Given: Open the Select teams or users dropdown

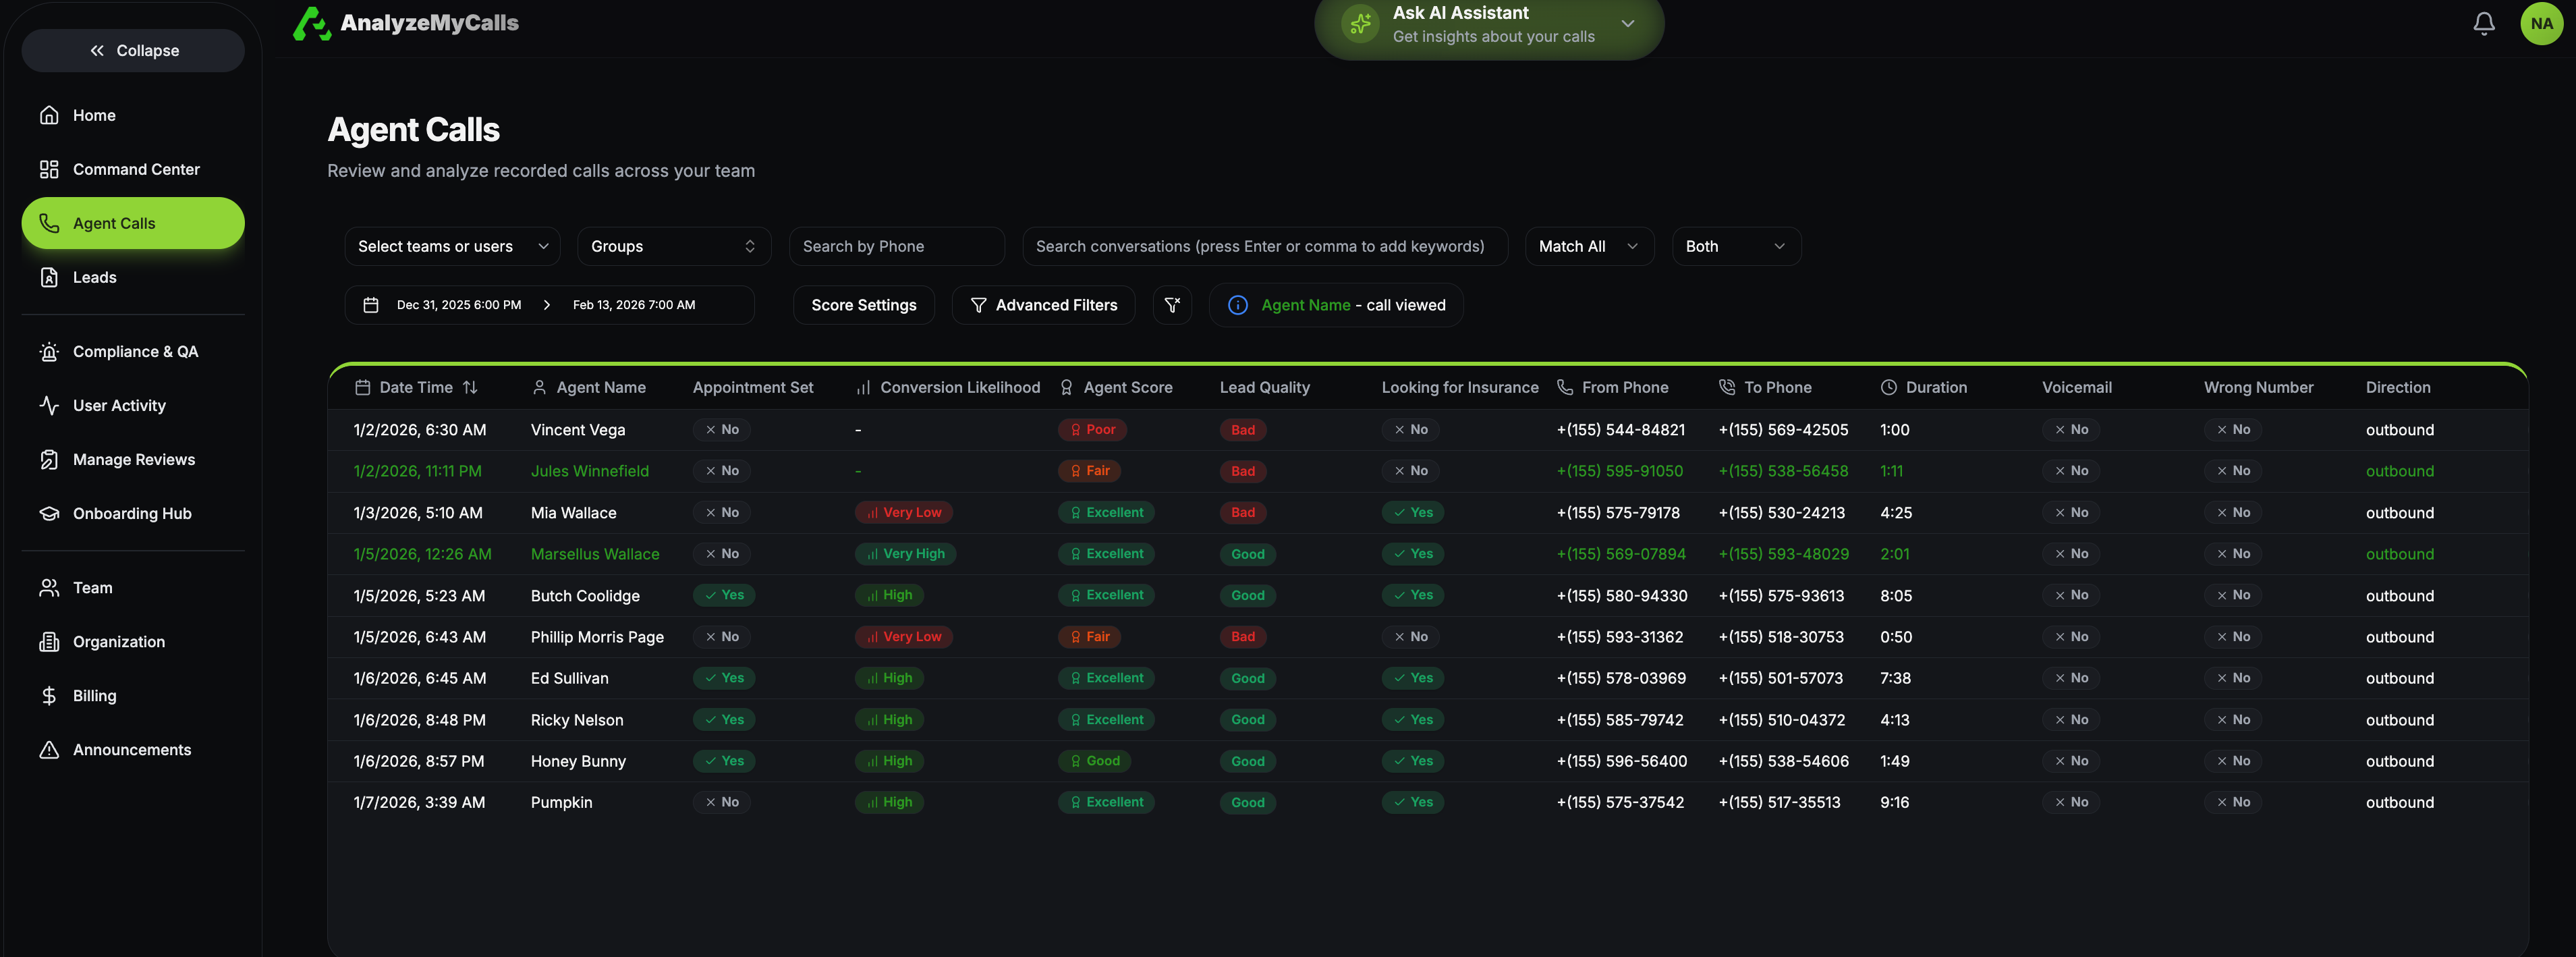Looking at the screenshot, I should 452,246.
